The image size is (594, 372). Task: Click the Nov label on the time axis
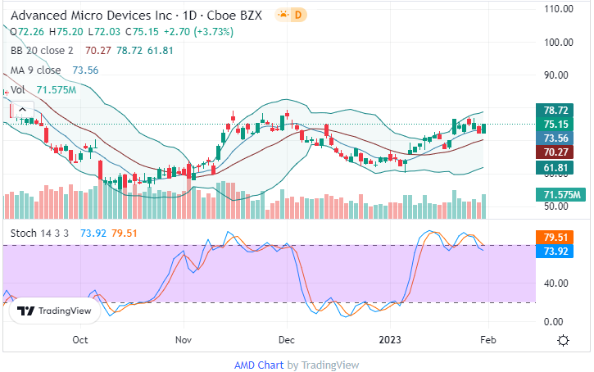pyautogui.click(x=183, y=339)
